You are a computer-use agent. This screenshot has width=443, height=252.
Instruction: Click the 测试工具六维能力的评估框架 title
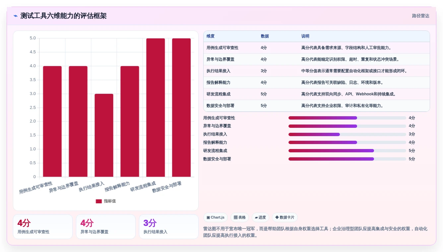[64, 16]
